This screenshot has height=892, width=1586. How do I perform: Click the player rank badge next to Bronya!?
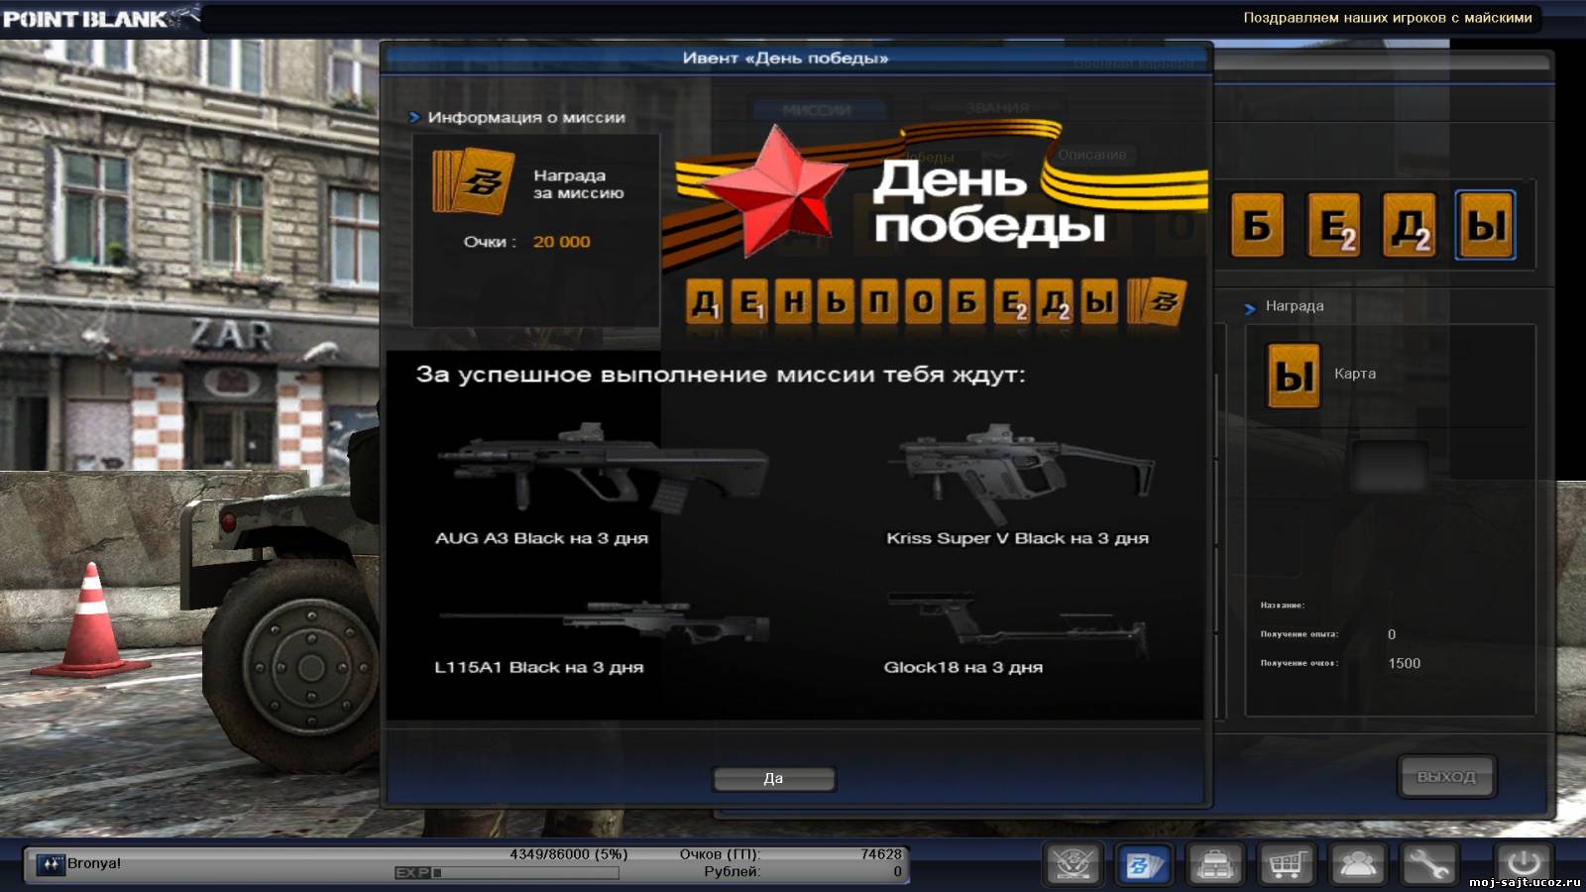pos(51,863)
